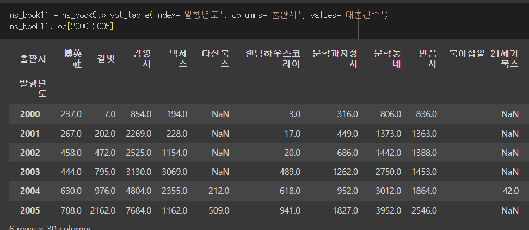The width and height of the screenshot is (529, 230).
Task: Click the 2750.0 cell in row 2003
Action: (x=389, y=172)
